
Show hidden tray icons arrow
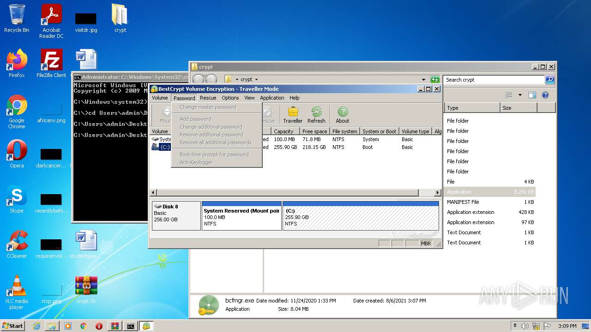click(515, 326)
